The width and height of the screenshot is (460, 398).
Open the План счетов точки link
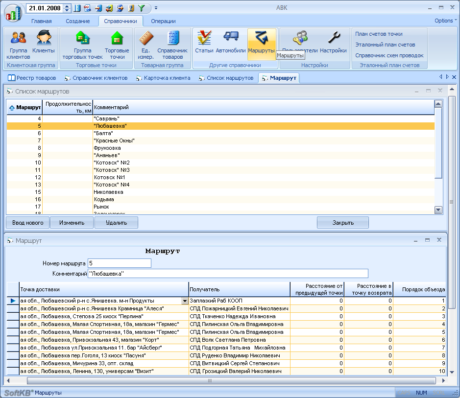pos(379,34)
